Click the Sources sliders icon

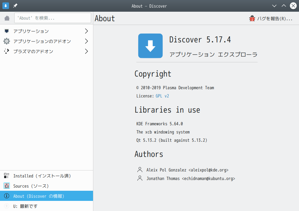click(x=7, y=186)
